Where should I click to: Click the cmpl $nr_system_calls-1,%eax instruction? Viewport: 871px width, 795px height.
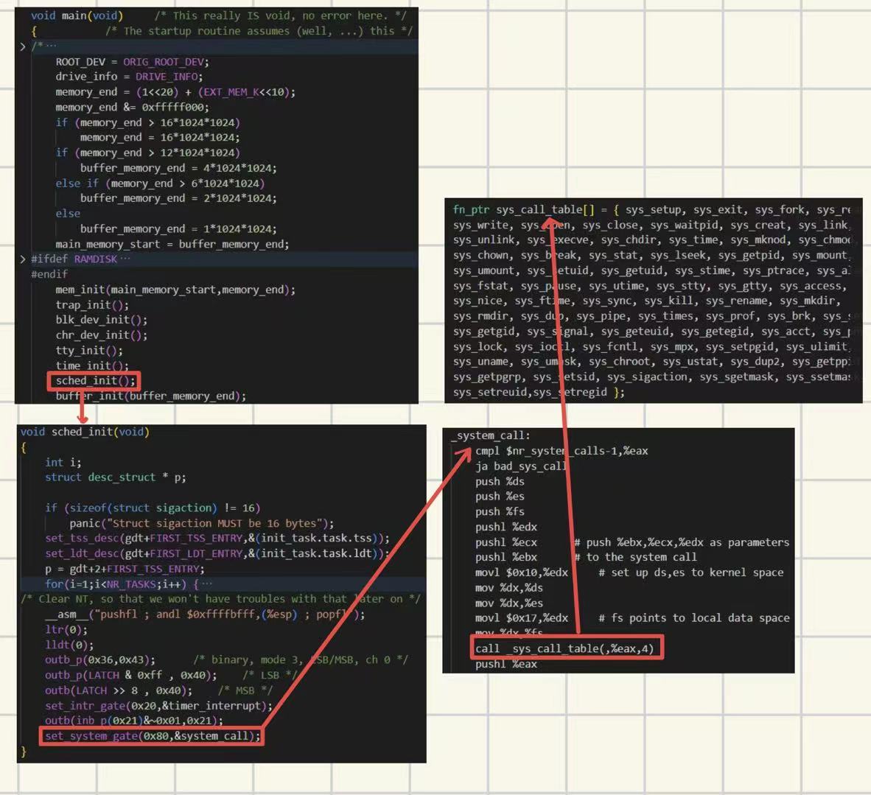562,451
